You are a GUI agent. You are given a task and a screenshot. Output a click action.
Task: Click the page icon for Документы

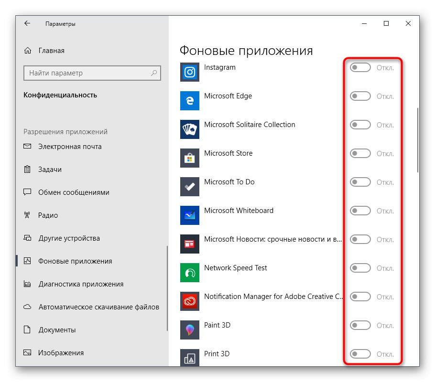coord(27,329)
